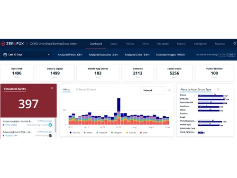
Task: Click the Third Party Ve... asset group bar
Action: [201, 133]
